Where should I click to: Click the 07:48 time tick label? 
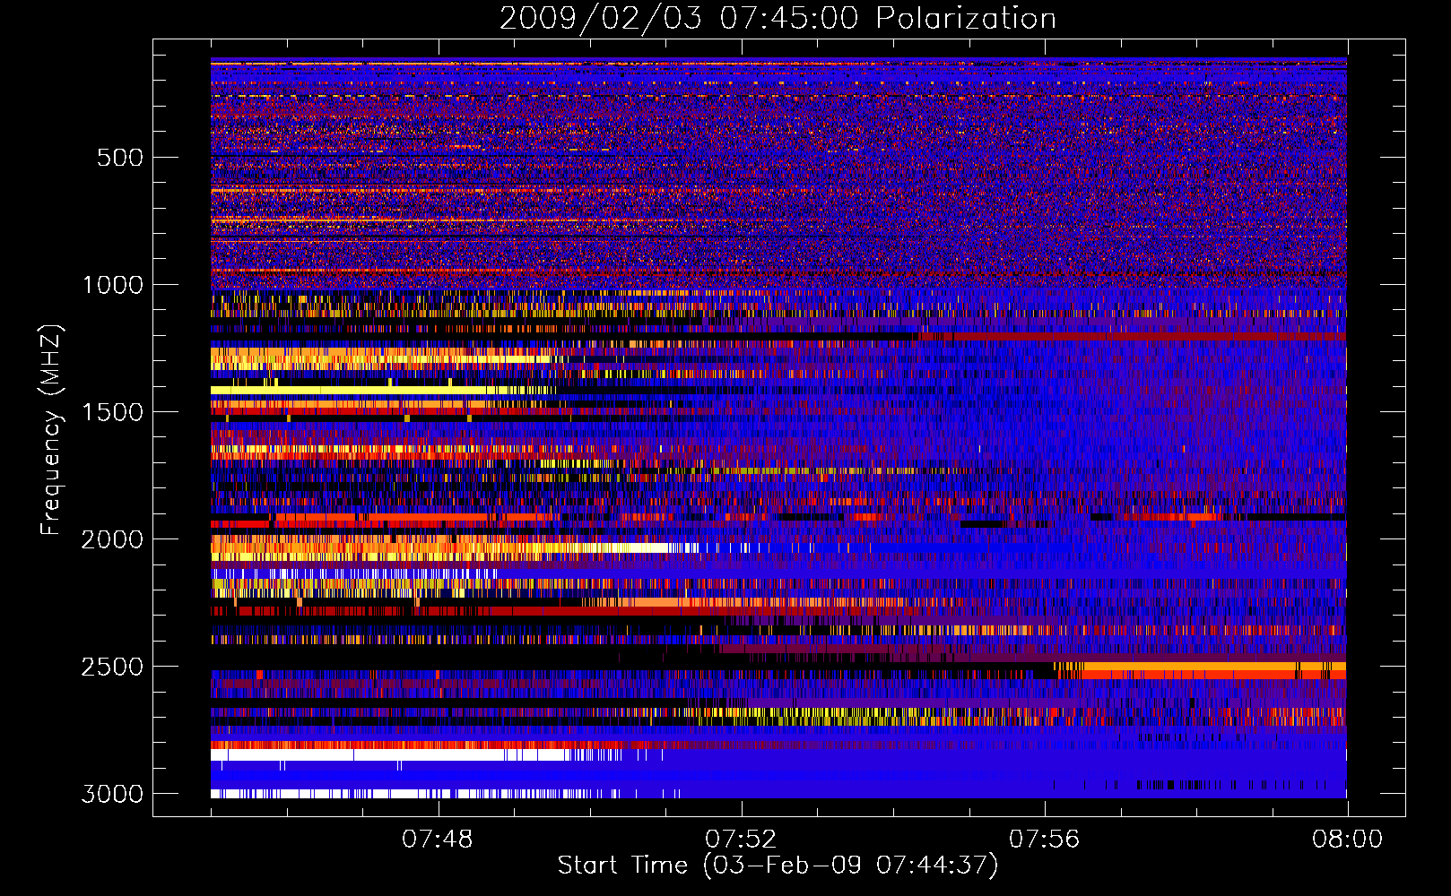point(438,840)
